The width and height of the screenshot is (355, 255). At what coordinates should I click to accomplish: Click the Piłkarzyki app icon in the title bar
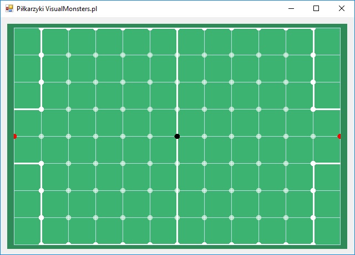[9, 9]
